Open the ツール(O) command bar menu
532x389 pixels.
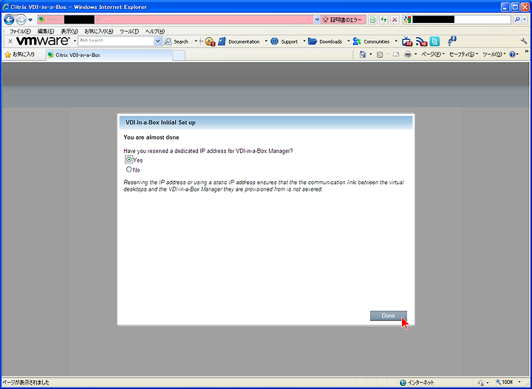(x=494, y=54)
